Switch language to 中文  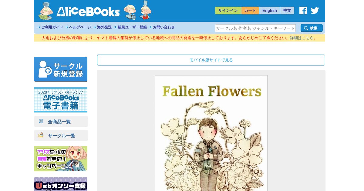click(x=287, y=11)
